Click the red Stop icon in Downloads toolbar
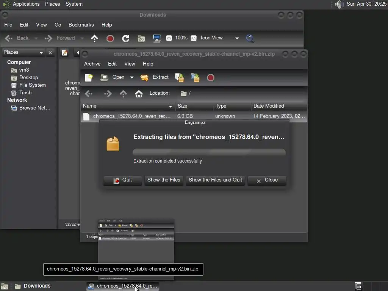 coord(110,38)
